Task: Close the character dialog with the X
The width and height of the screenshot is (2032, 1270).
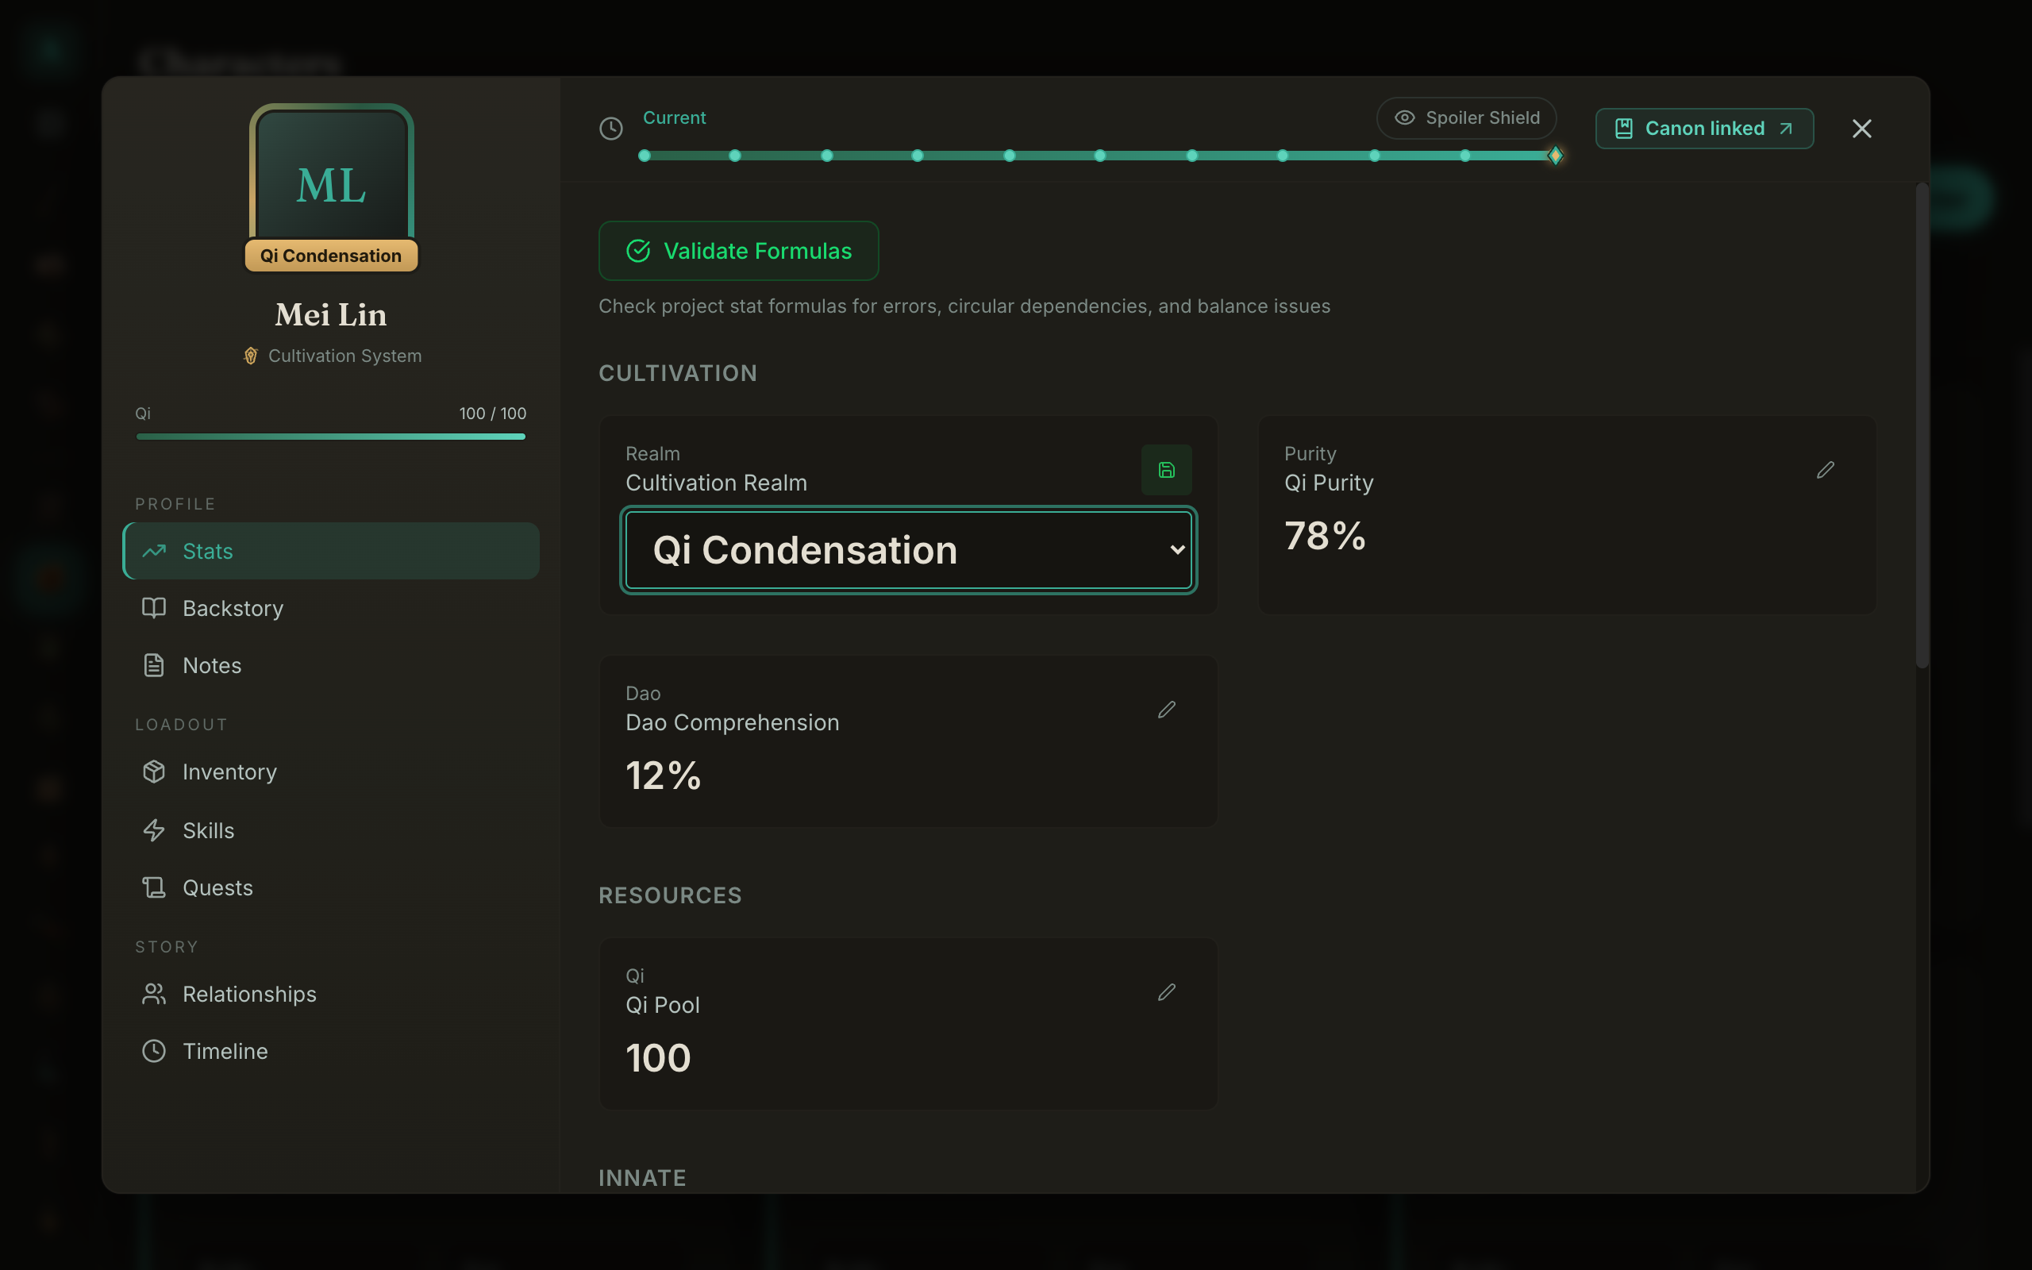Action: 1861,129
